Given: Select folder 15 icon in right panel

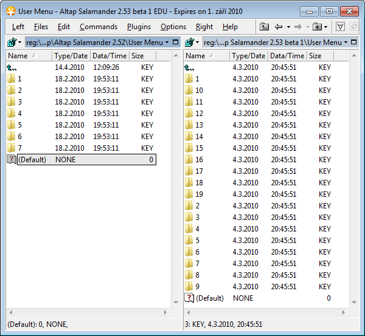Looking at the screenshot, I should (189, 148).
